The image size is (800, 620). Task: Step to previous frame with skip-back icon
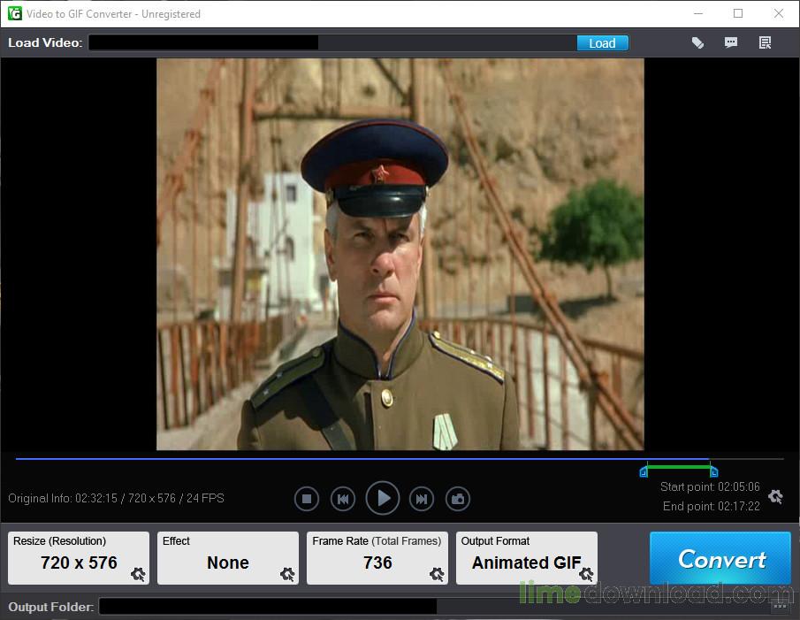pos(343,498)
